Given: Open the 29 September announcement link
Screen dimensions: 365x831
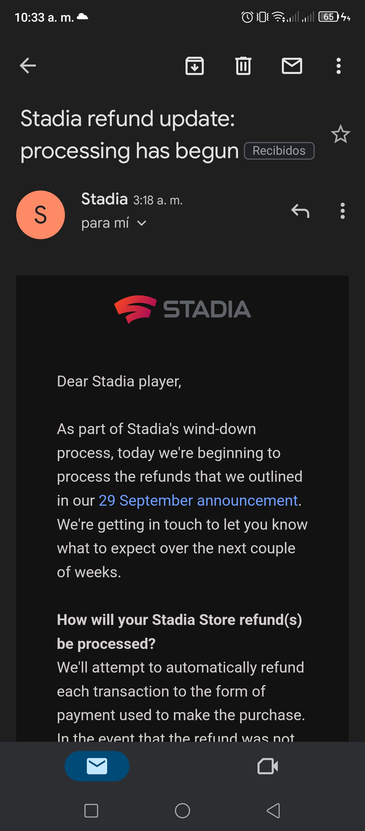Looking at the screenshot, I should click(x=198, y=500).
